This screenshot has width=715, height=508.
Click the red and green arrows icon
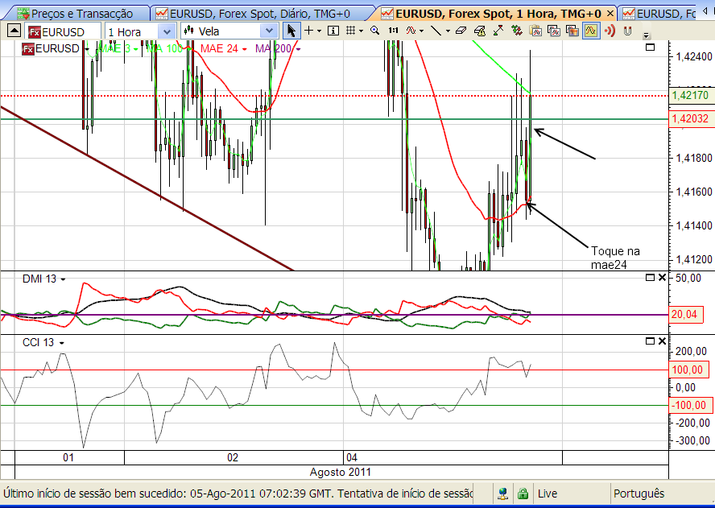[498, 31]
